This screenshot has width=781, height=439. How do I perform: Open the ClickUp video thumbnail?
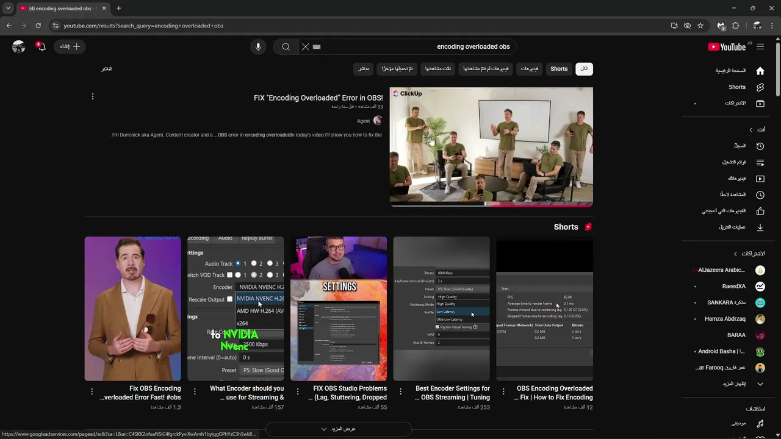point(491,146)
